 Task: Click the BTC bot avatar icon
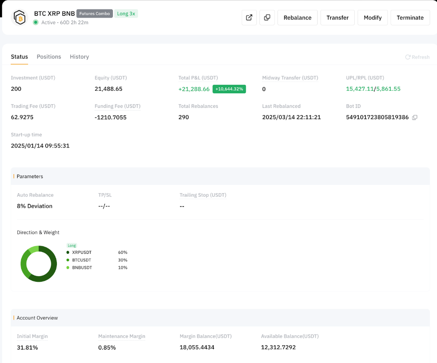pos(19,18)
